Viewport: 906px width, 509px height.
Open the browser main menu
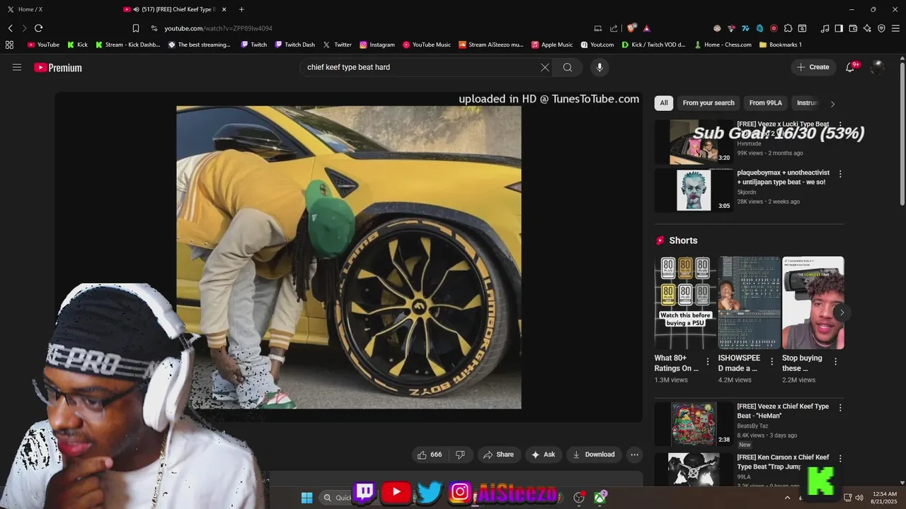tap(895, 28)
